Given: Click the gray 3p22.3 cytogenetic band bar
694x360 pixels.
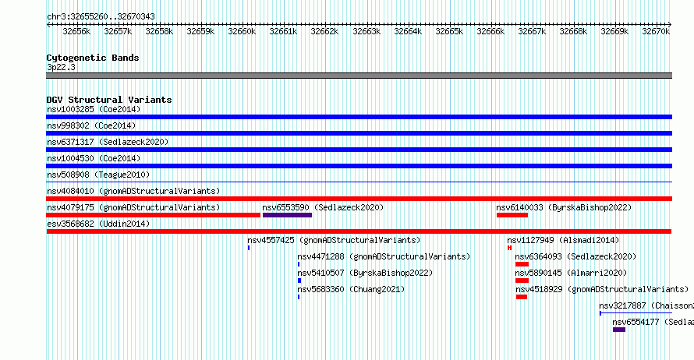Looking at the screenshot, I should [359, 76].
